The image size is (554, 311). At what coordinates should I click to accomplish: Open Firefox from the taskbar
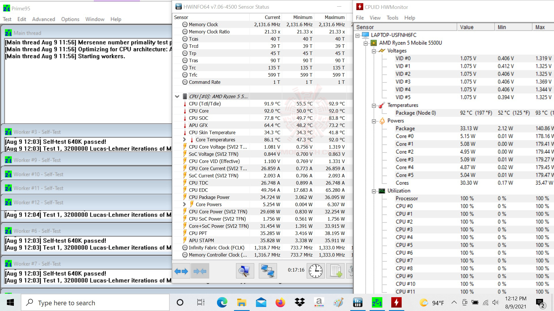(x=280, y=303)
